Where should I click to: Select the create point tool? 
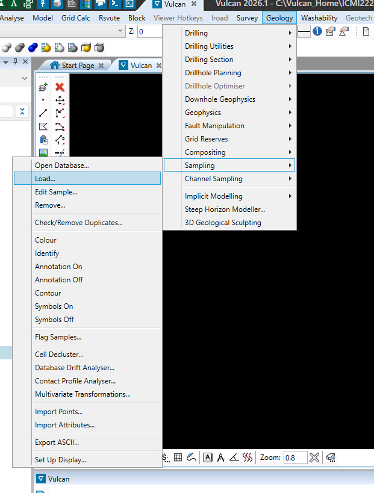[x=43, y=100]
